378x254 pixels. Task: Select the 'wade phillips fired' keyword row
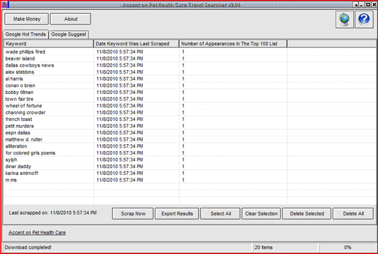tap(190, 51)
